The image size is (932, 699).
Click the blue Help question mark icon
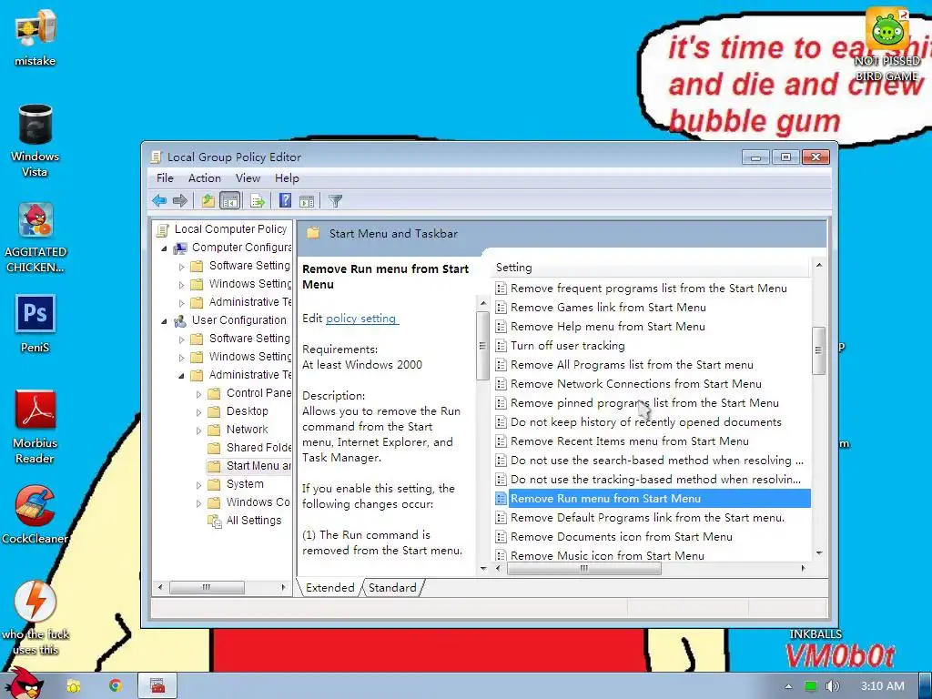285,201
